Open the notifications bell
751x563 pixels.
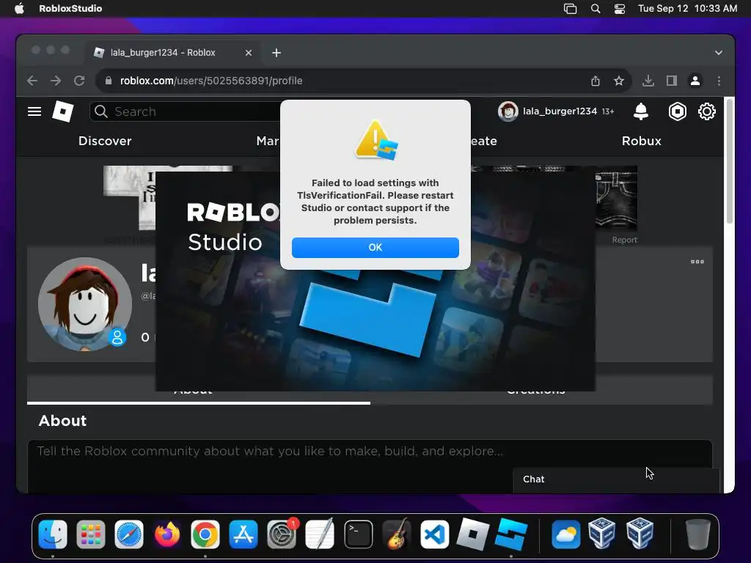(x=641, y=111)
